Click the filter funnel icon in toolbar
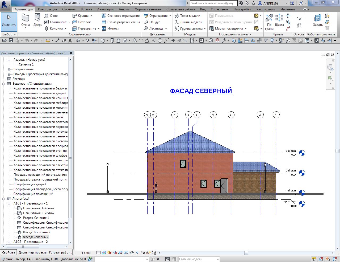The width and height of the screenshot is (340, 262). 266,40
